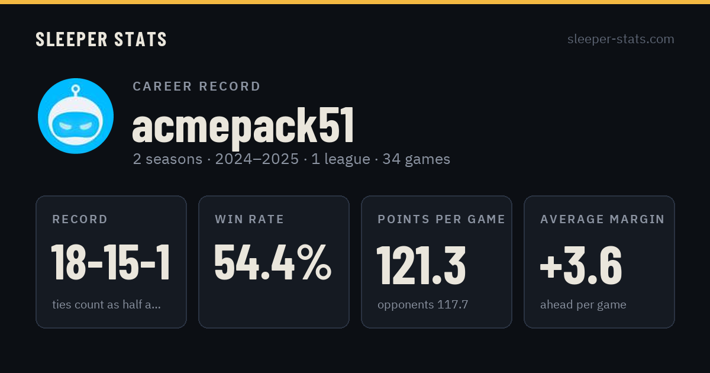The width and height of the screenshot is (710, 373).
Task: Click the CAREER RECORD label
Action: 197,86
